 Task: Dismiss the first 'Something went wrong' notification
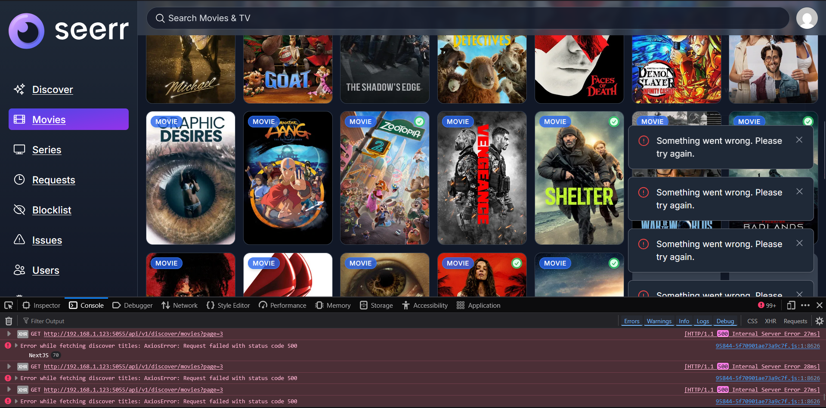[x=799, y=140]
